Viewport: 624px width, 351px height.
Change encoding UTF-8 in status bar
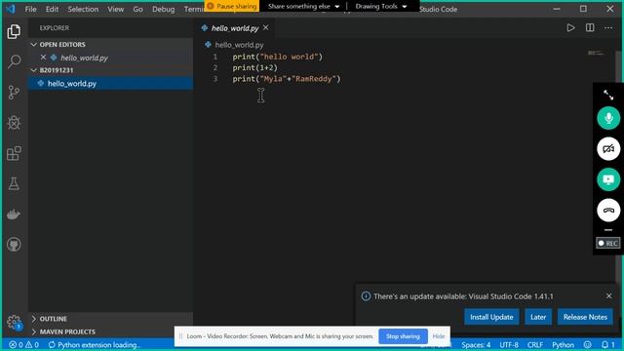tap(509, 344)
